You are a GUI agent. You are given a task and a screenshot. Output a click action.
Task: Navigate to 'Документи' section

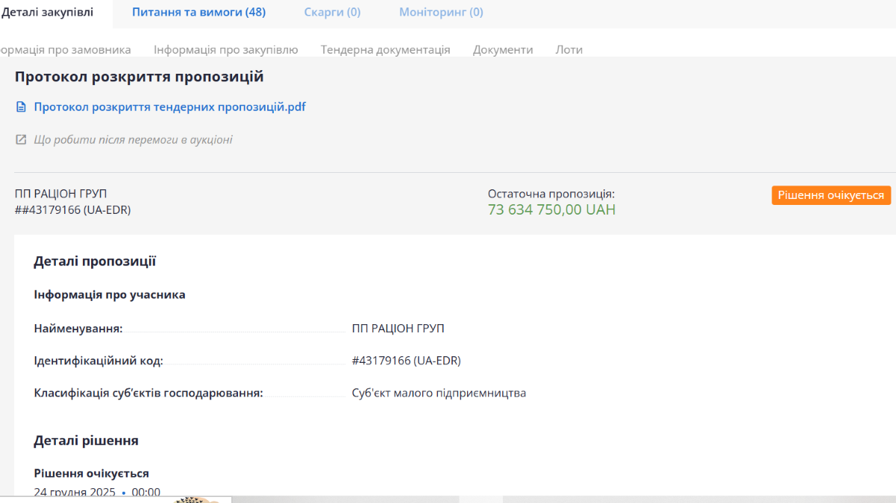(503, 50)
